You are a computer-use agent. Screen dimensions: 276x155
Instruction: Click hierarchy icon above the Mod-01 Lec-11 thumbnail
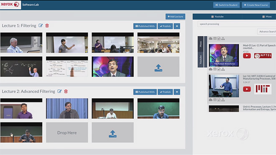pos(223,38)
